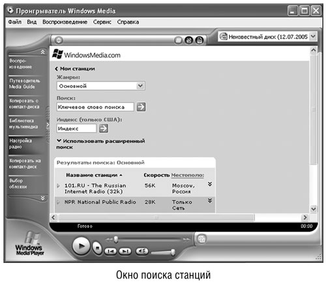
Task: Open the Вид menu
Action: (x=32, y=22)
